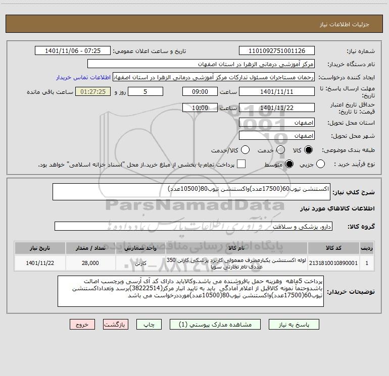Click the need date cell 1401/11/22
The height and width of the screenshot is (376, 389).
(40, 263)
